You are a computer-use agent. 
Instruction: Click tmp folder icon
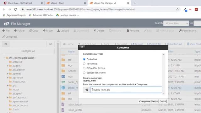pyautogui.click(x=63, y=99)
